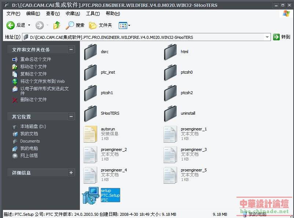294x218 pixels.
Task: Select the folder name text 'uninstall'
Action: coord(188,113)
